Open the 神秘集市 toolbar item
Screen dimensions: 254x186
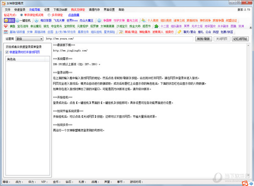145,32
